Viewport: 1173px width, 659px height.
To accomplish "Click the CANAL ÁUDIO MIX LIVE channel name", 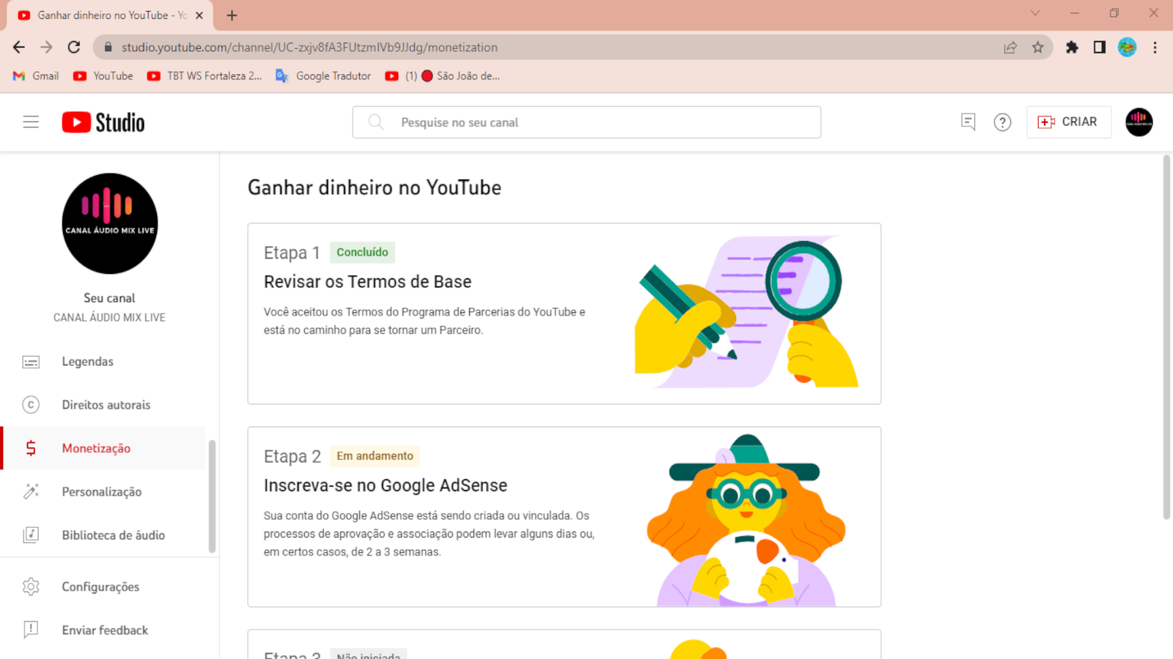I will pyautogui.click(x=109, y=318).
